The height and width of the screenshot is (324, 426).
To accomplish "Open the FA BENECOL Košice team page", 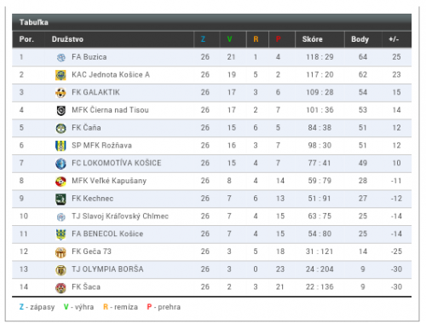I will (107, 234).
